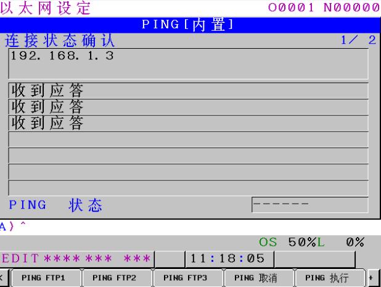The image size is (381, 287).
Task: Select the IP address 192.168.1.3 field
Action: coord(188,64)
